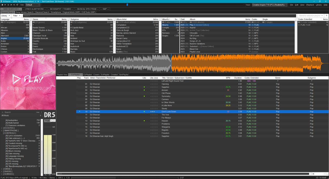Select Original Artists (WIP) tab

(x=71, y=12)
